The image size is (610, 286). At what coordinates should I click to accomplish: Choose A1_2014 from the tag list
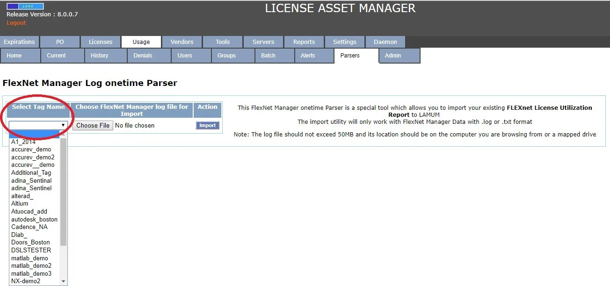coord(35,142)
